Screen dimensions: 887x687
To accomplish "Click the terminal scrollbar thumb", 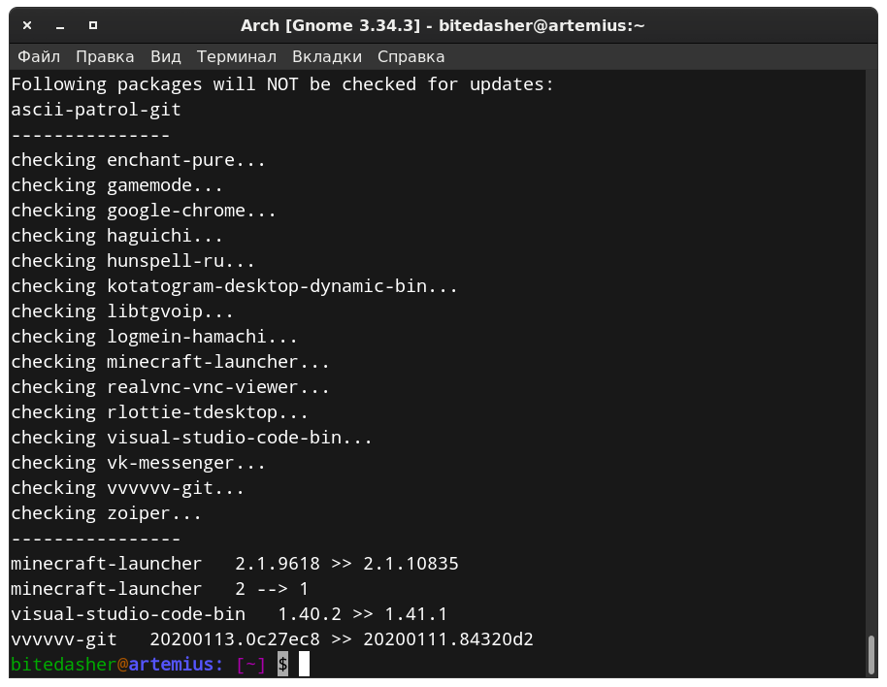I will click(871, 654).
